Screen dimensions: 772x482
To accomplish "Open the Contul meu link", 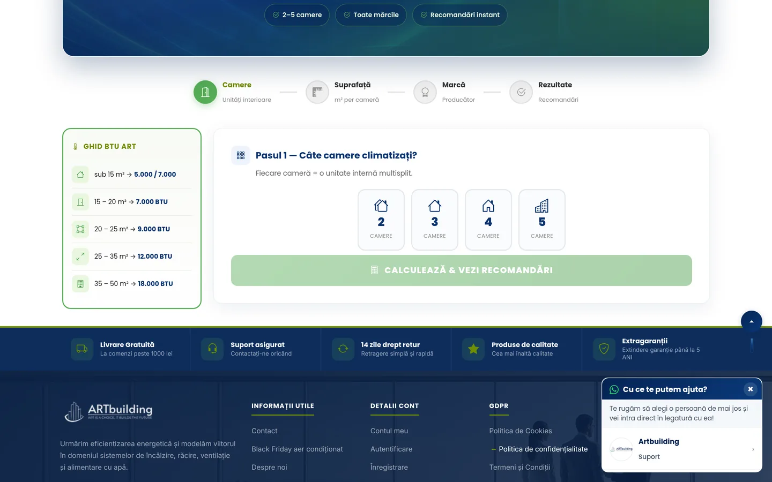I will click(x=389, y=431).
